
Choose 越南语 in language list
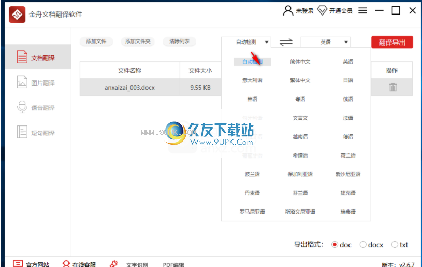tap(300, 136)
